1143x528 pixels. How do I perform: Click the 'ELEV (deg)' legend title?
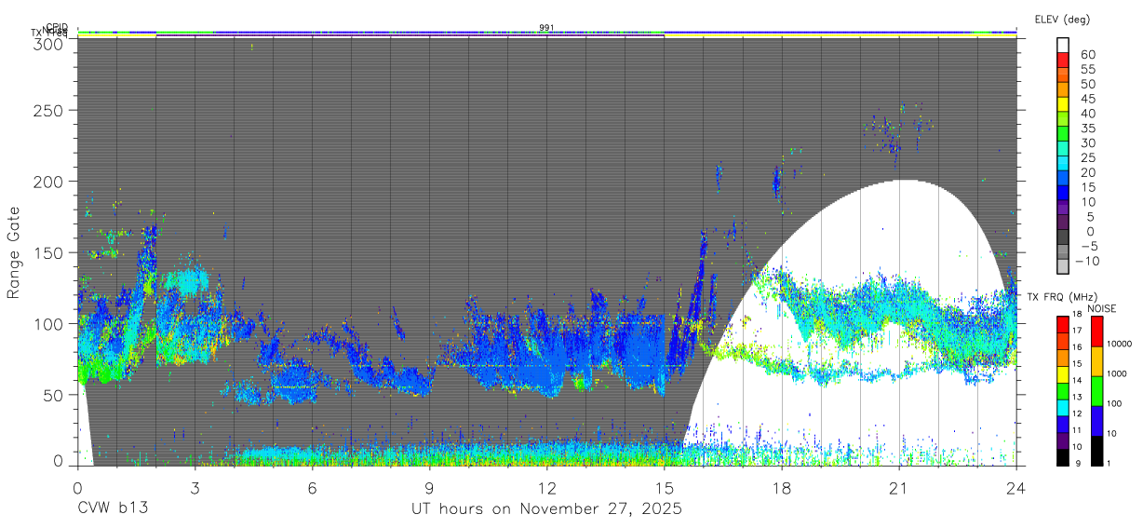1062,20
